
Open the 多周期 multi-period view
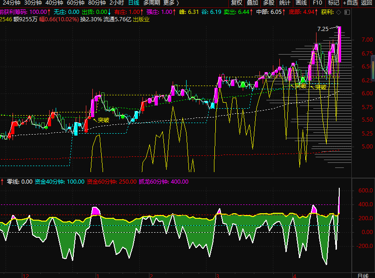point(151,3)
